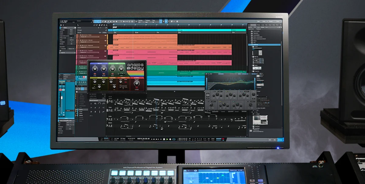The image size is (365, 184).
Task: Select the Listen speaker tool
Action: click(116, 22)
